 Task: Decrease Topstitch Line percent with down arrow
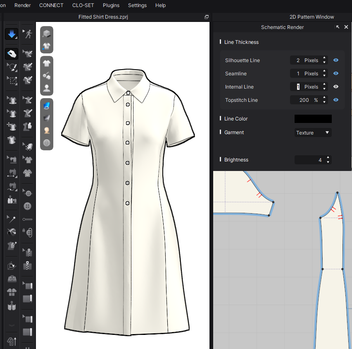[x=324, y=102]
